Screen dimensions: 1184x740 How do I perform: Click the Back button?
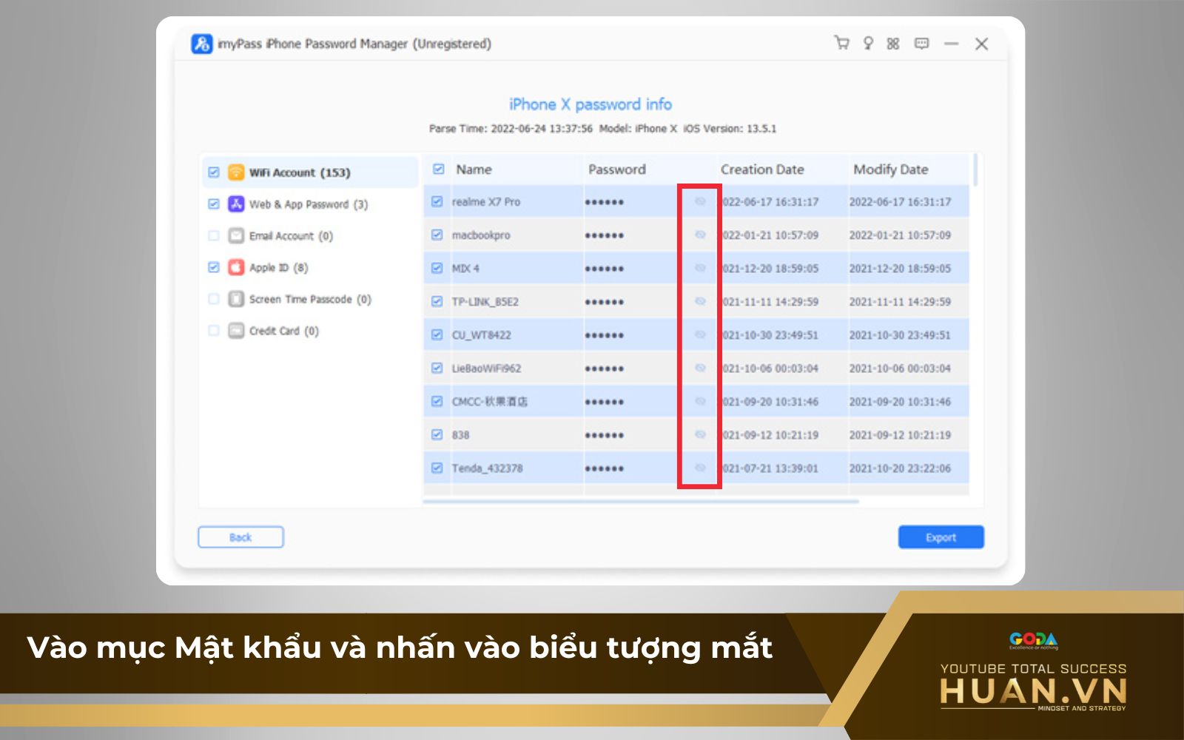point(240,537)
